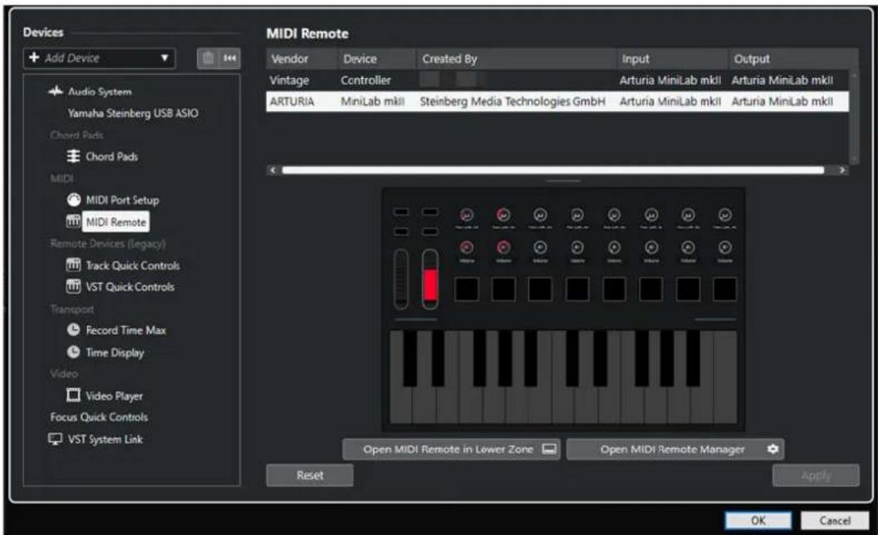Viewport: 878px width, 535px height.
Task: Click the trash delete device icon
Action: (x=208, y=58)
